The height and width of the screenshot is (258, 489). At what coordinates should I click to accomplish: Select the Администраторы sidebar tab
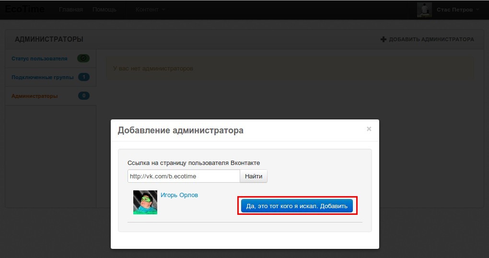click(35, 96)
